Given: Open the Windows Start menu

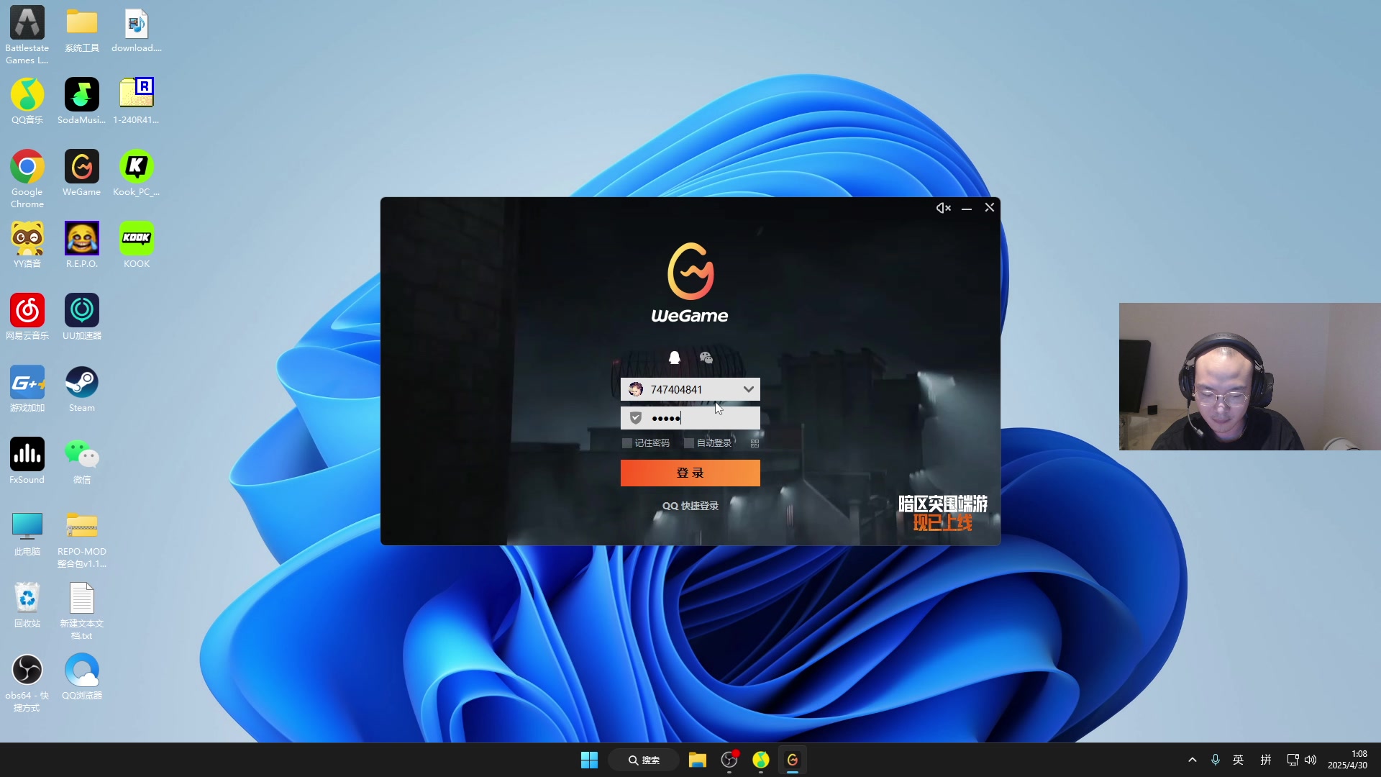Looking at the screenshot, I should (589, 760).
